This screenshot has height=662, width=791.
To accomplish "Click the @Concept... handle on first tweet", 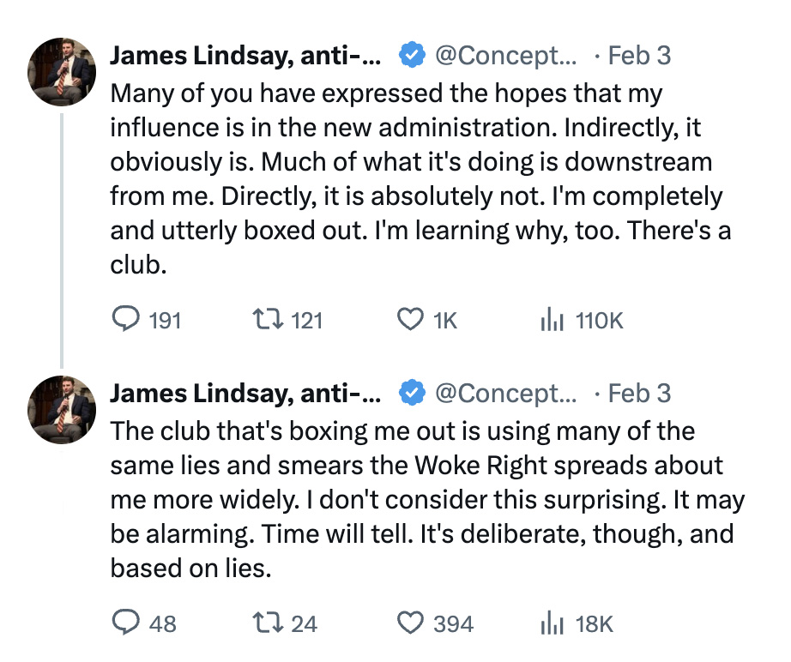I will (506, 57).
